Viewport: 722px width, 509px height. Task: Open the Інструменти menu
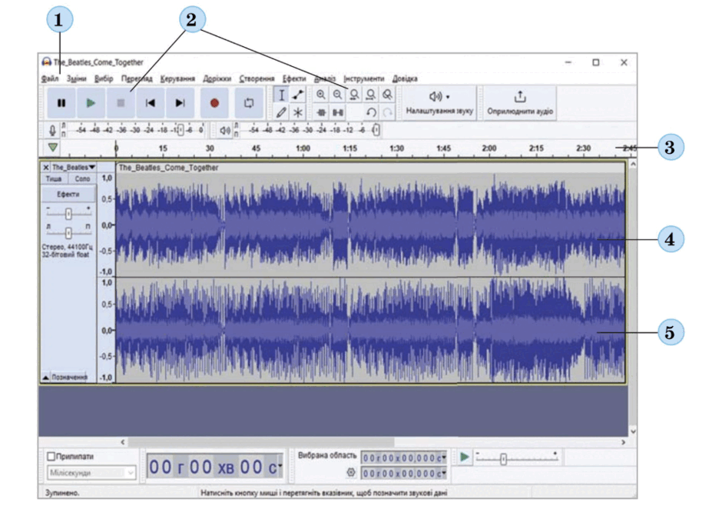[363, 79]
